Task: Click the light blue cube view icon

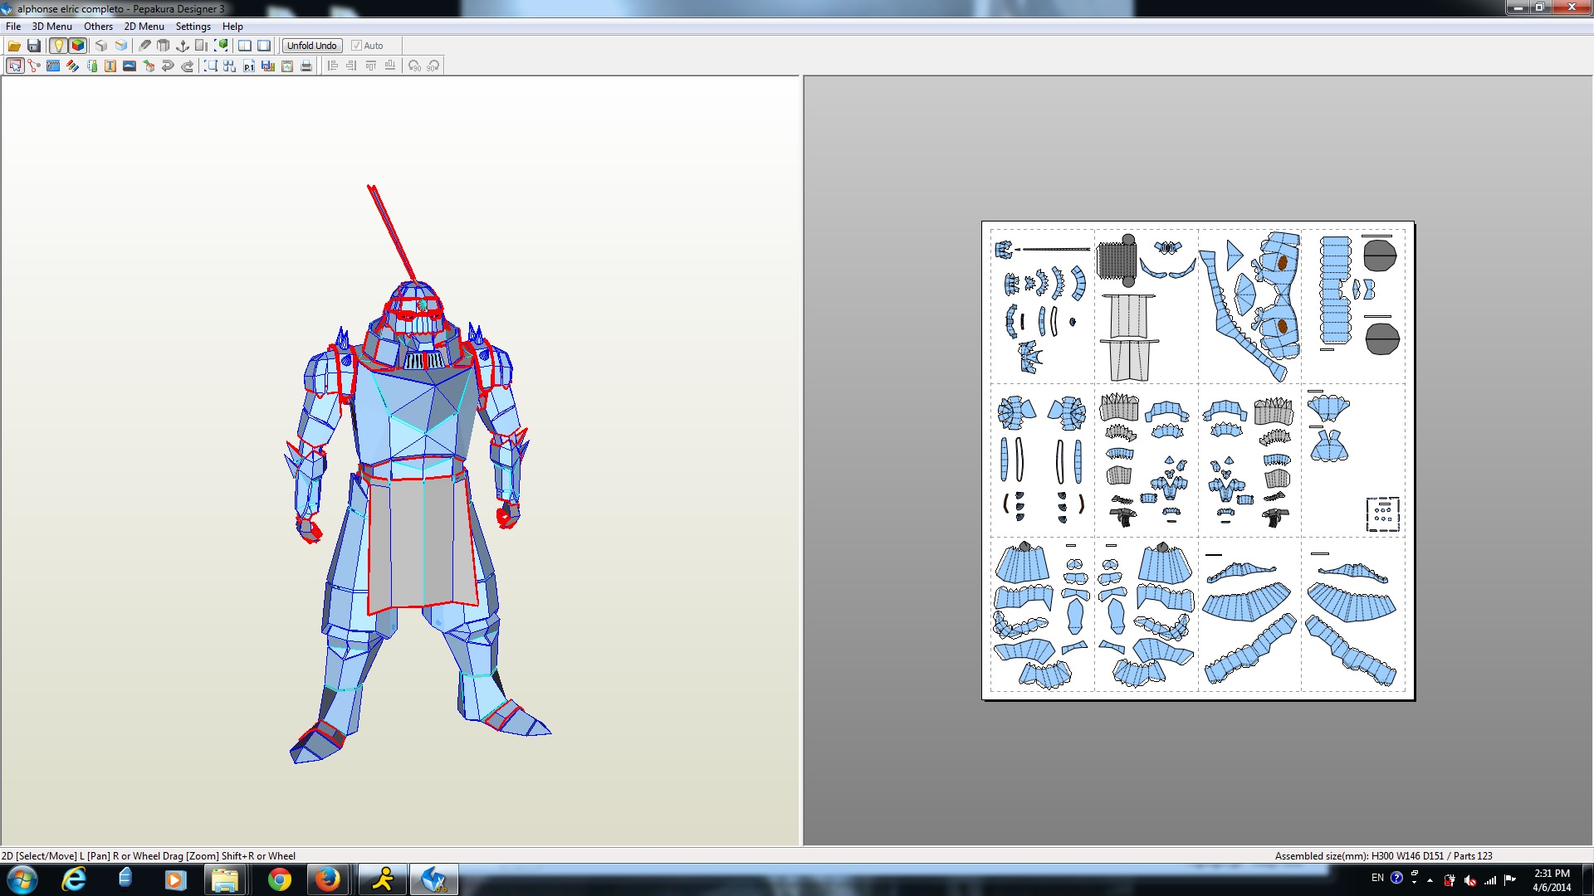Action: pyautogui.click(x=121, y=46)
